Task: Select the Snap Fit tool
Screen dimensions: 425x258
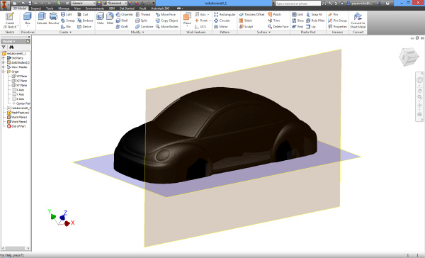Action: [x=314, y=14]
